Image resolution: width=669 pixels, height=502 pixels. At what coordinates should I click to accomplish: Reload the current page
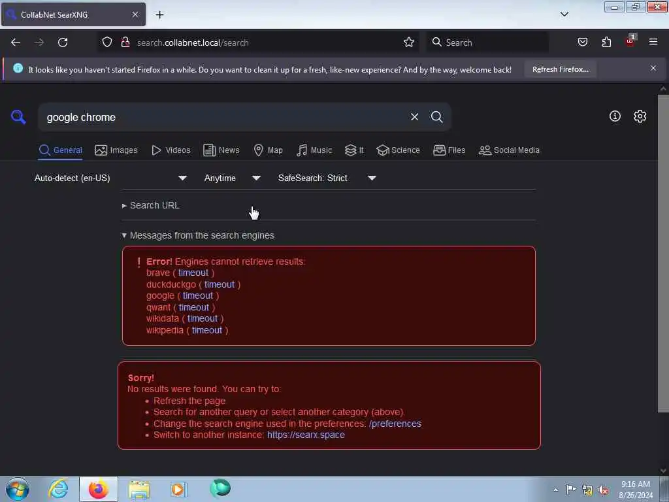coord(63,42)
